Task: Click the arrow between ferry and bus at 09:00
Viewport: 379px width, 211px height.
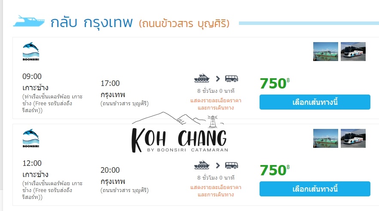Action: (x=218, y=79)
